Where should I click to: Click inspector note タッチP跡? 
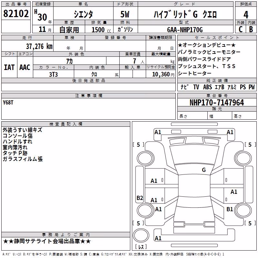[15, 153]
